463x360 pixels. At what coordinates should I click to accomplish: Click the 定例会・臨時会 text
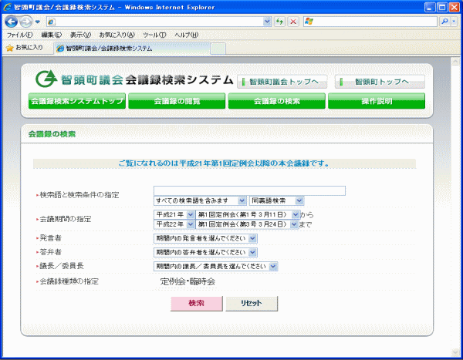(x=188, y=281)
